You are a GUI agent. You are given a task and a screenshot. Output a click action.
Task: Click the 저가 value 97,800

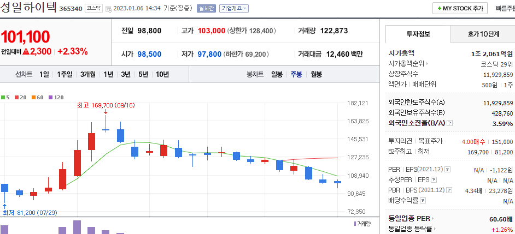click(x=209, y=54)
